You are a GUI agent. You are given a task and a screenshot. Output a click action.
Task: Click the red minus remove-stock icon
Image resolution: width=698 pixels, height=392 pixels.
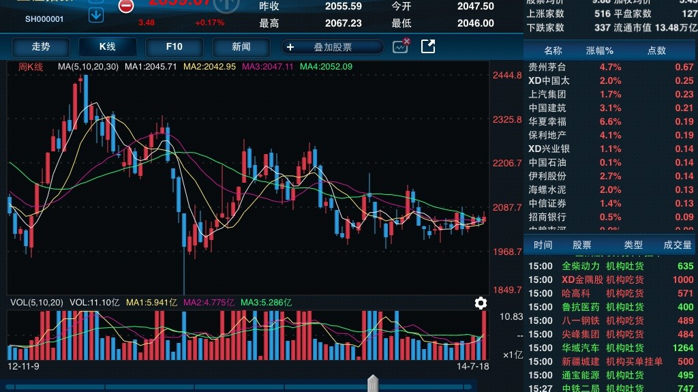click(126, 7)
